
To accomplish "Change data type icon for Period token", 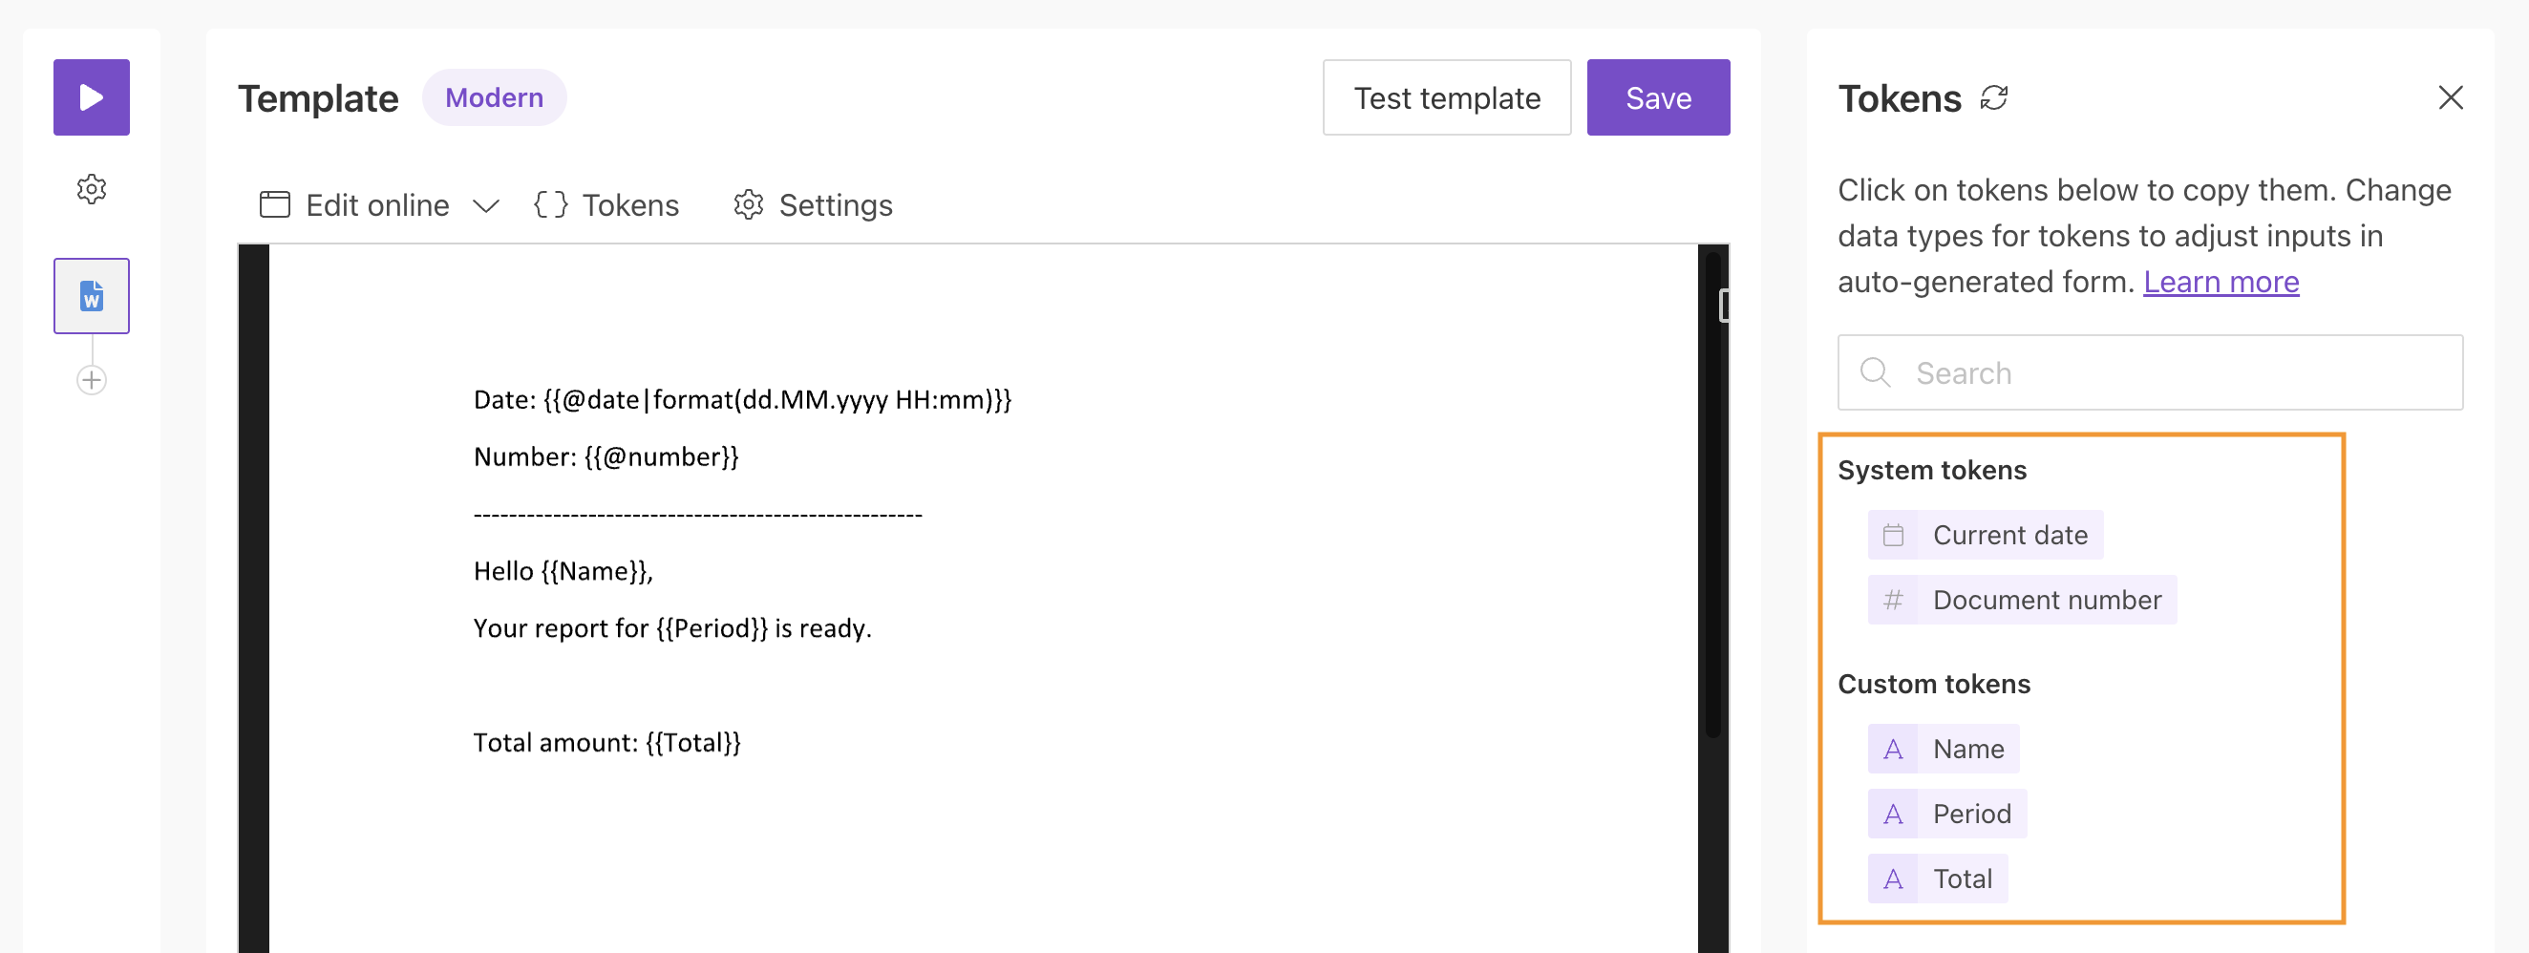I will 1893,814.
